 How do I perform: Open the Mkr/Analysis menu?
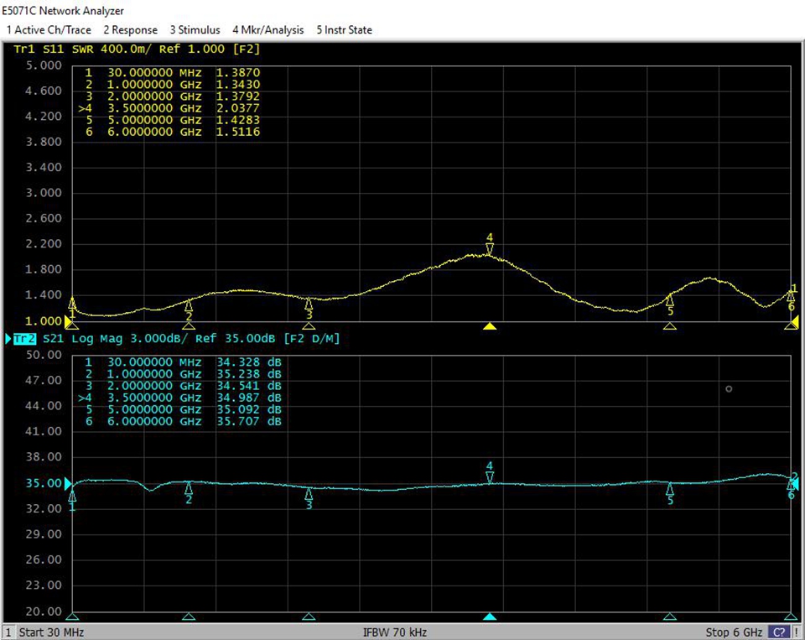click(267, 29)
